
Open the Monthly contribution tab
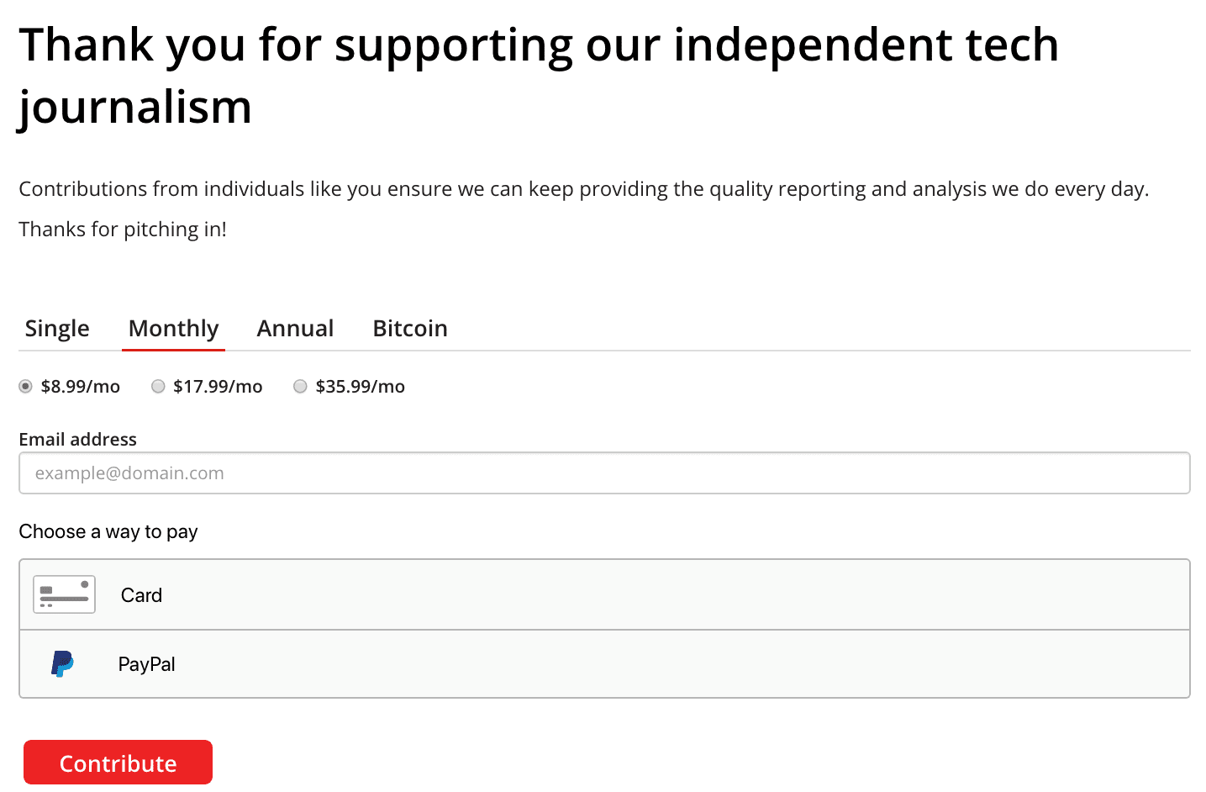(173, 328)
